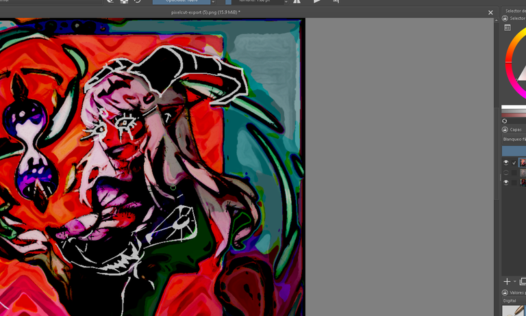This screenshot has width=526, height=316.
Task: Check the middle layer checkbox
Action: pos(514,173)
